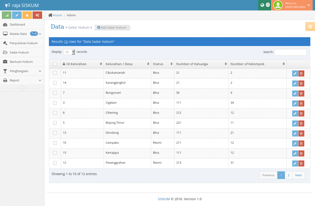Click the blue pencil shortcut icon
The height and width of the screenshot is (206, 315).
17,15
